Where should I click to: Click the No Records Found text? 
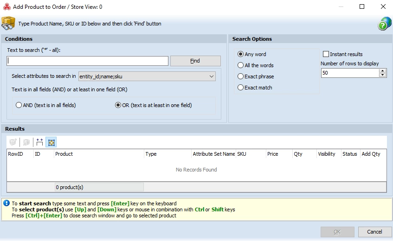pyautogui.click(x=196, y=170)
